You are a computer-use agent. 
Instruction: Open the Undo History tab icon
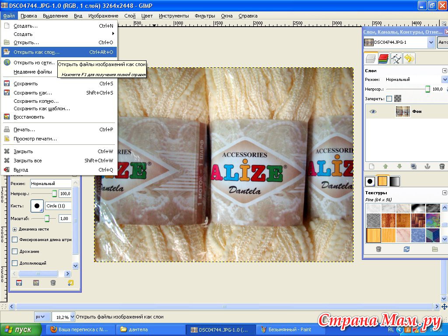click(x=409, y=59)
